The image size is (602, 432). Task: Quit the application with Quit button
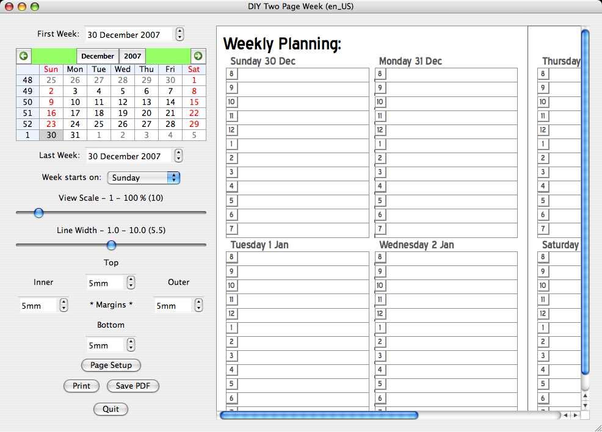coord(111,409)
